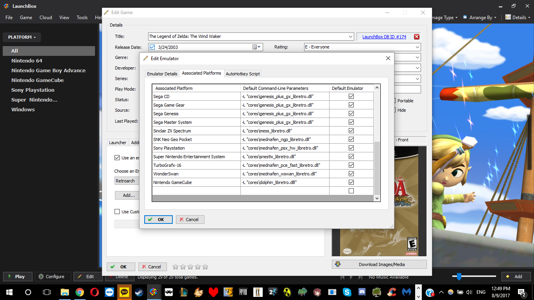Open the Rating dropdown
This screenshot has width=534, height=300.
tap(418, 47)
